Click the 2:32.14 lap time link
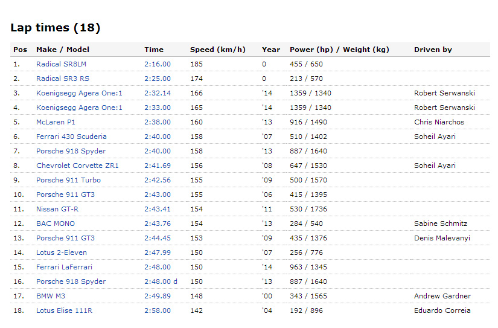This screenshot has width=498, height=328. pos(158,93)
